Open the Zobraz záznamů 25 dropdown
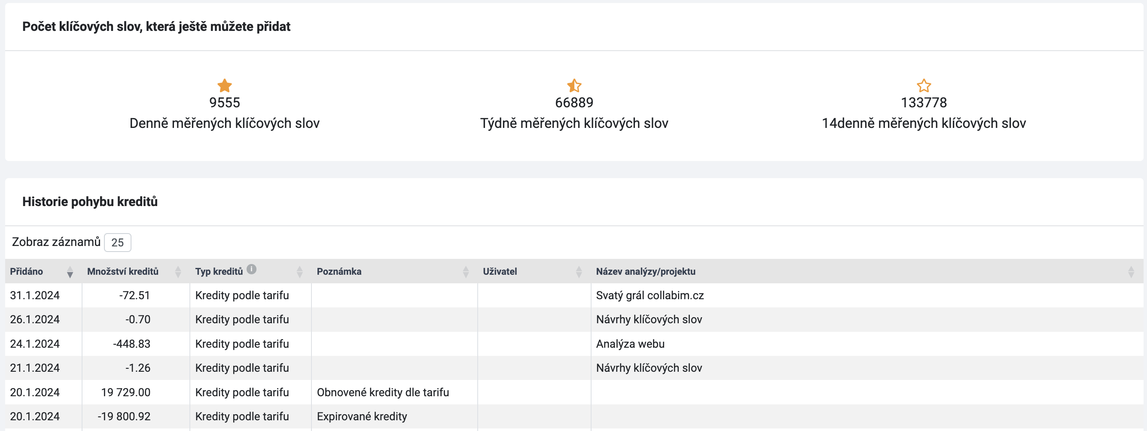 click(x=118, y=243)
